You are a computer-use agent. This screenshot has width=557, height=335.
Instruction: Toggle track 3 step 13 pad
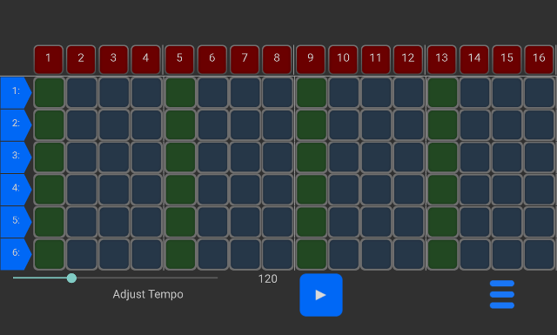pyautogui.click(x=442, y=157)
